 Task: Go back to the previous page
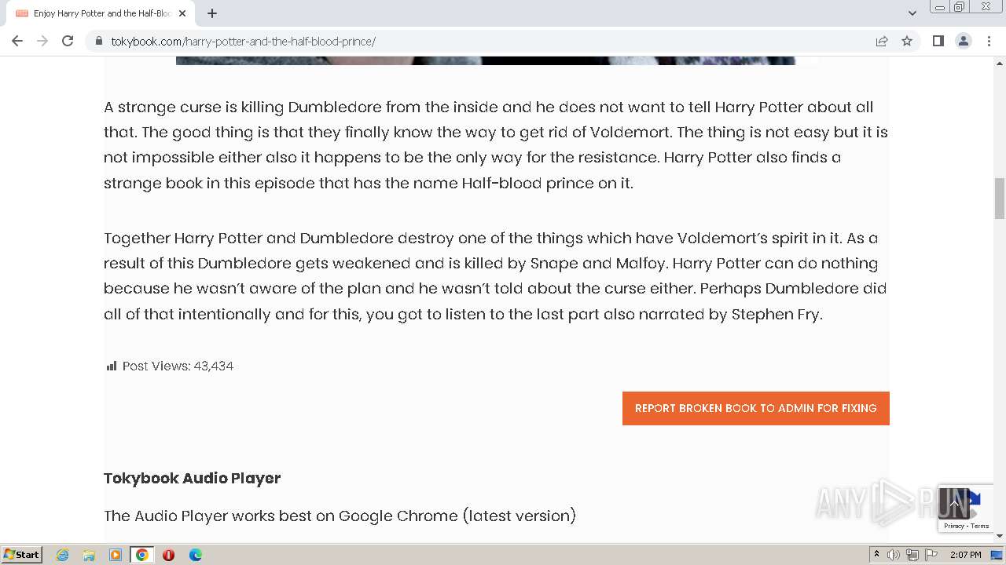pyautogui.click(x=17, y=41)
